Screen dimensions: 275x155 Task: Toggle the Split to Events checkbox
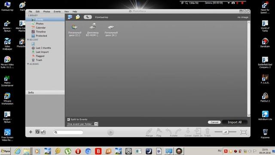tap(68, 119)
